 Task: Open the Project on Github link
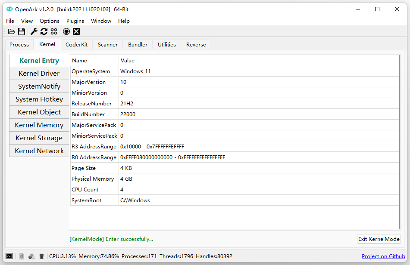(383, 256)
